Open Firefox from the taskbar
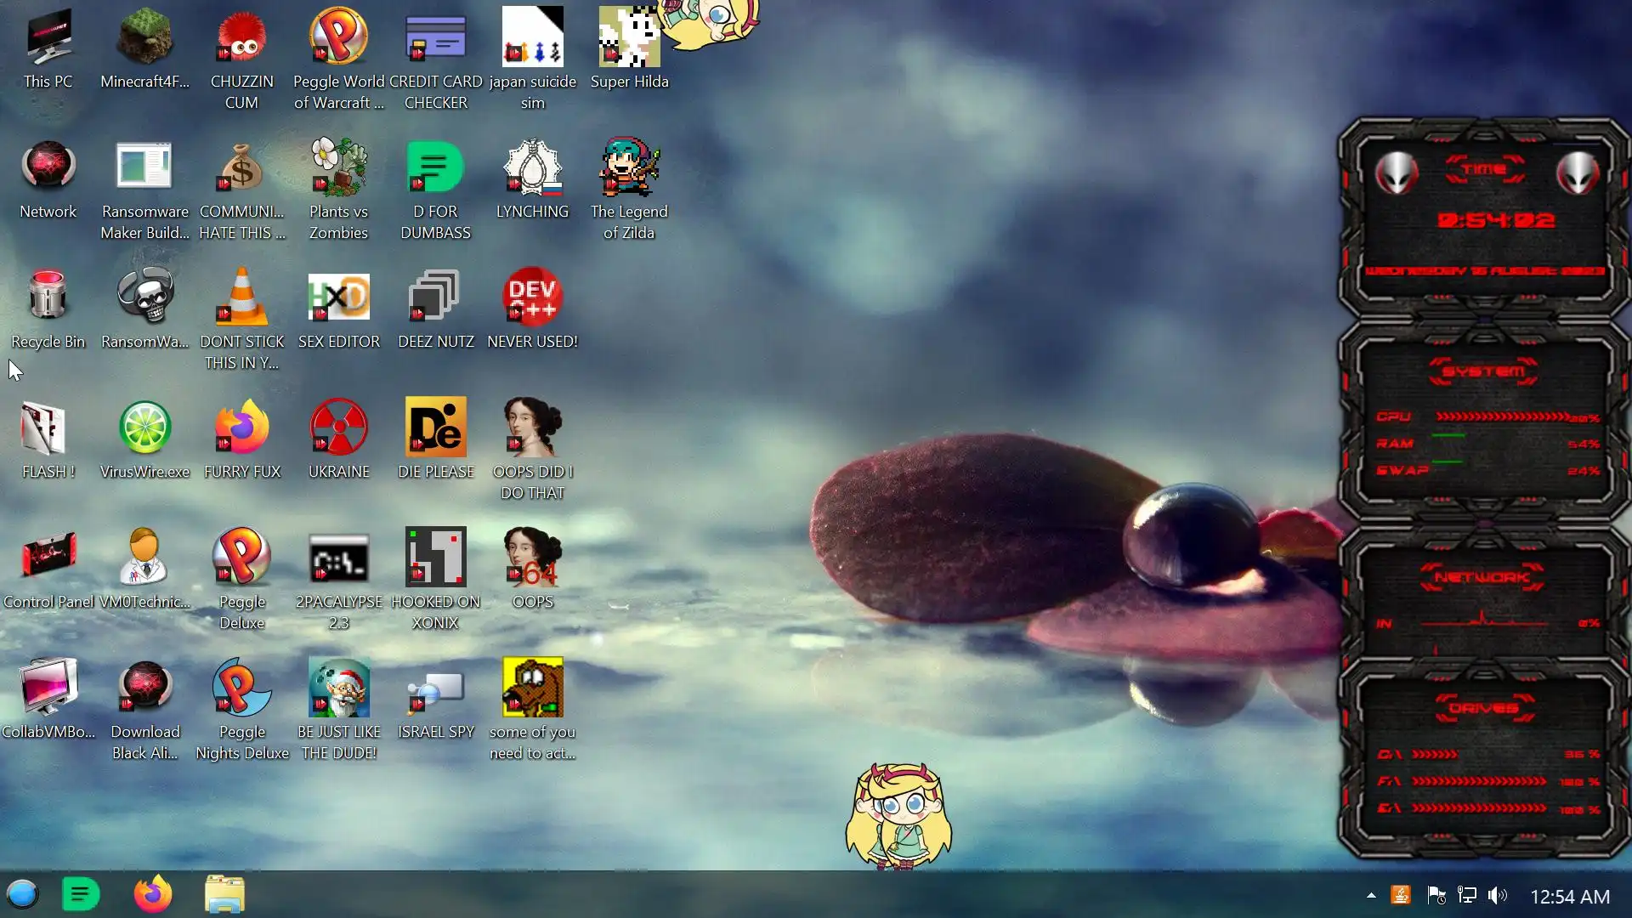Screen dimensions: 1632x918 click(x=153, y=894)
